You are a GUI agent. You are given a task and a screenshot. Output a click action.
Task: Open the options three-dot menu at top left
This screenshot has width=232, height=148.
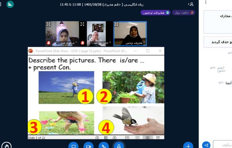[x=1, y=4]
